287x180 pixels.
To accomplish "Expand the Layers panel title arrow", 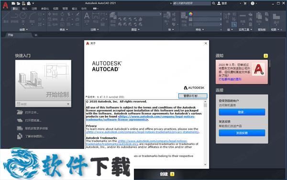I will coord(139,30).
